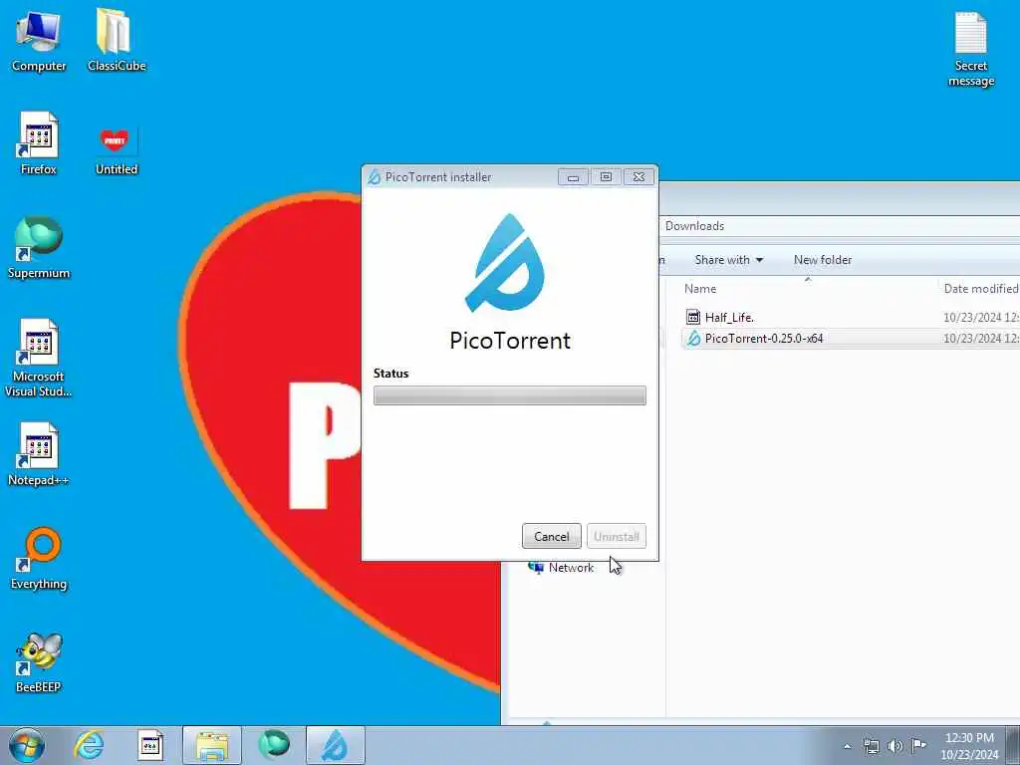Click the disabled Uninstall button
This screenshot has width=1020, height=765.
pos(616,537)
